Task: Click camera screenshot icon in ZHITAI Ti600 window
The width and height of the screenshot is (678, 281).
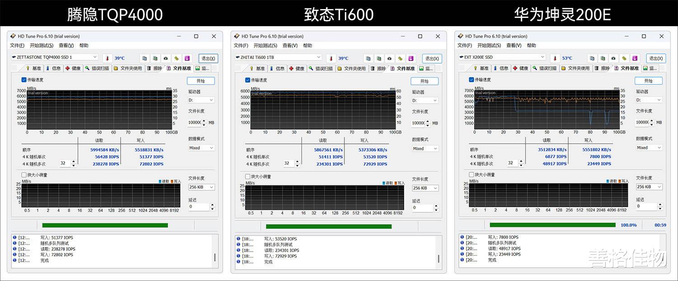Action: (x=389, y=58)
